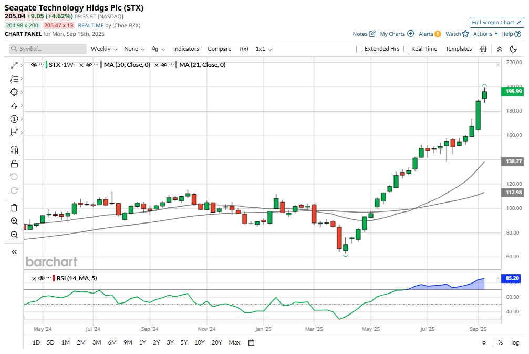Zoom in on the chart

tap(14, 221)
